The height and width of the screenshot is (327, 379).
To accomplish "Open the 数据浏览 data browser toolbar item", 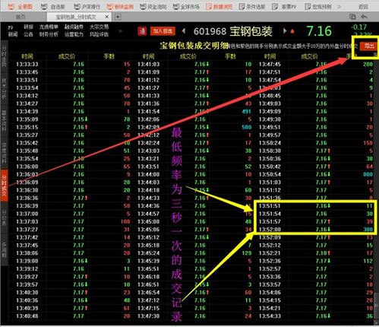I will click(x=220, y=6).
